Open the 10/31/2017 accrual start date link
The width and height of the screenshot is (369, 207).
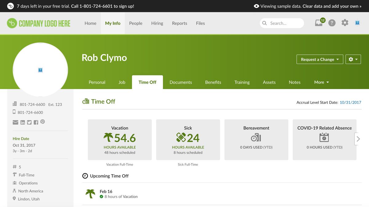[350, 102]
